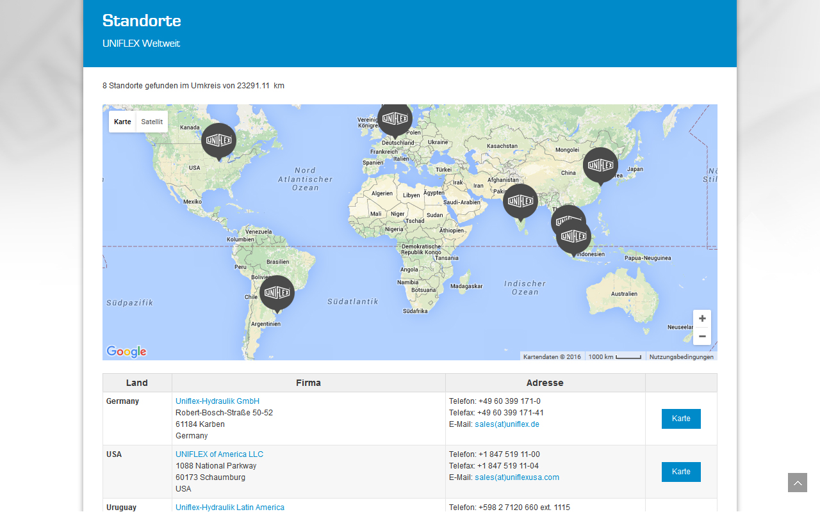Click the Firma column header

(x=309, y=383)
